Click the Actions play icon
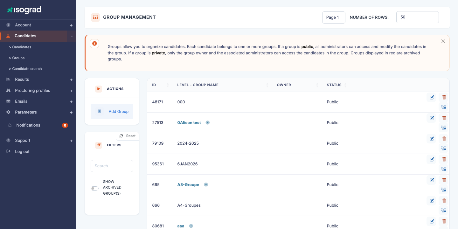 tap(99, 89)
